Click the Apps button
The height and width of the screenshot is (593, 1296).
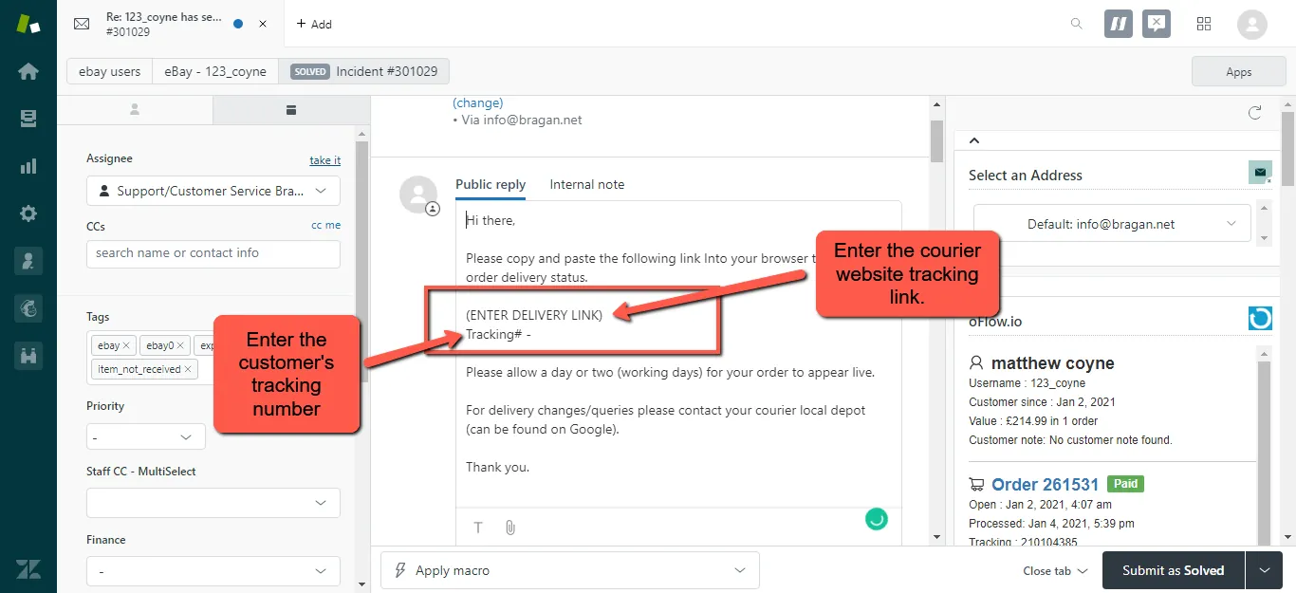[x=1238, y=71]
